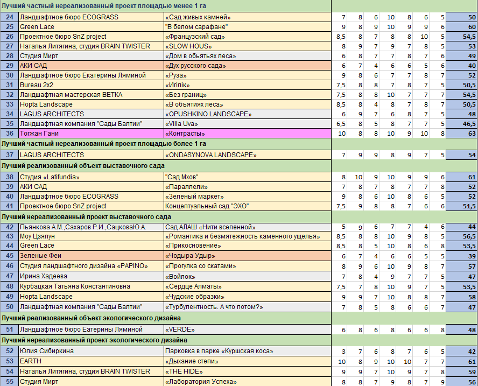Select the «Сад живых камней» project cell

click(x=247, y=17)
